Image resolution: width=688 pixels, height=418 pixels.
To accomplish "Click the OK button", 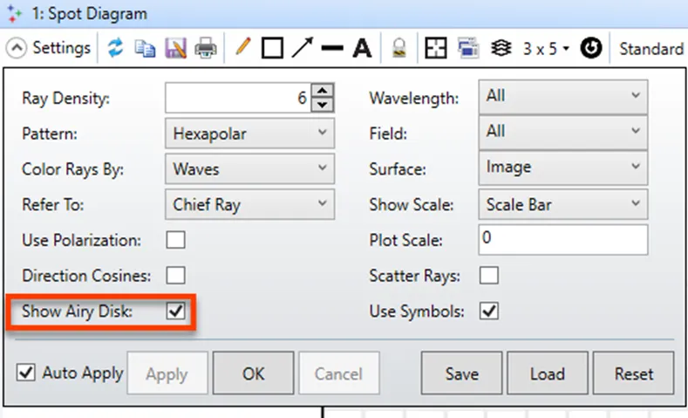I will (x=253, y=373).
